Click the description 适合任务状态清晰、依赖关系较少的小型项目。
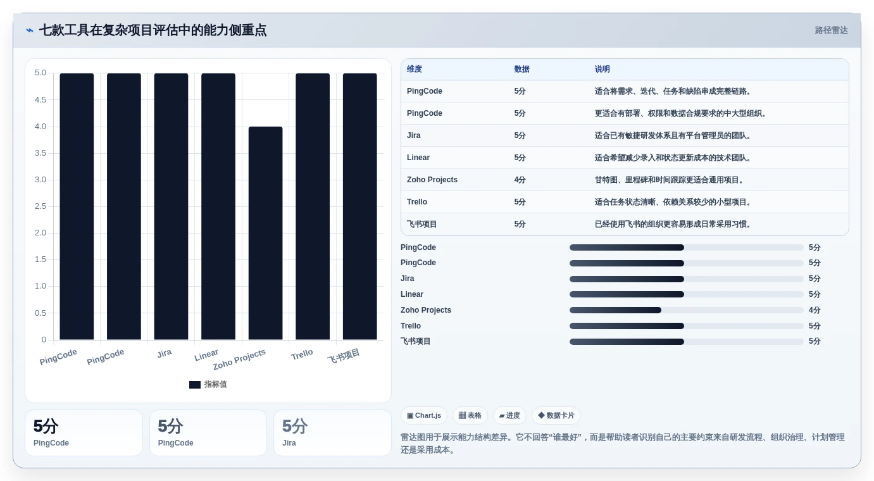 [674, 202]
